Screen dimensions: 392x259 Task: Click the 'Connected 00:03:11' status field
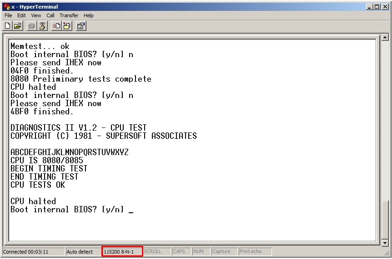[33, 252]
